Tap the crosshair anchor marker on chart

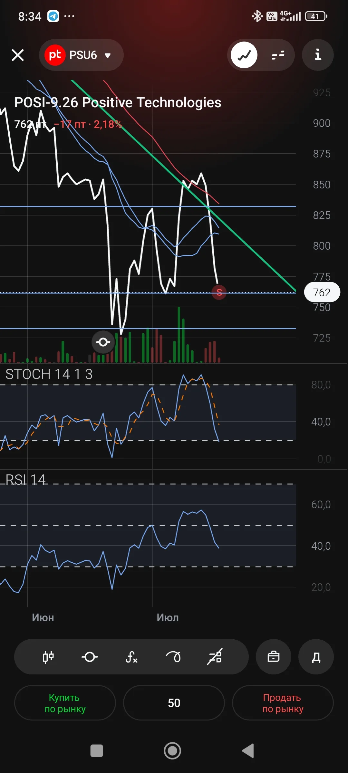tap(103, 342)
